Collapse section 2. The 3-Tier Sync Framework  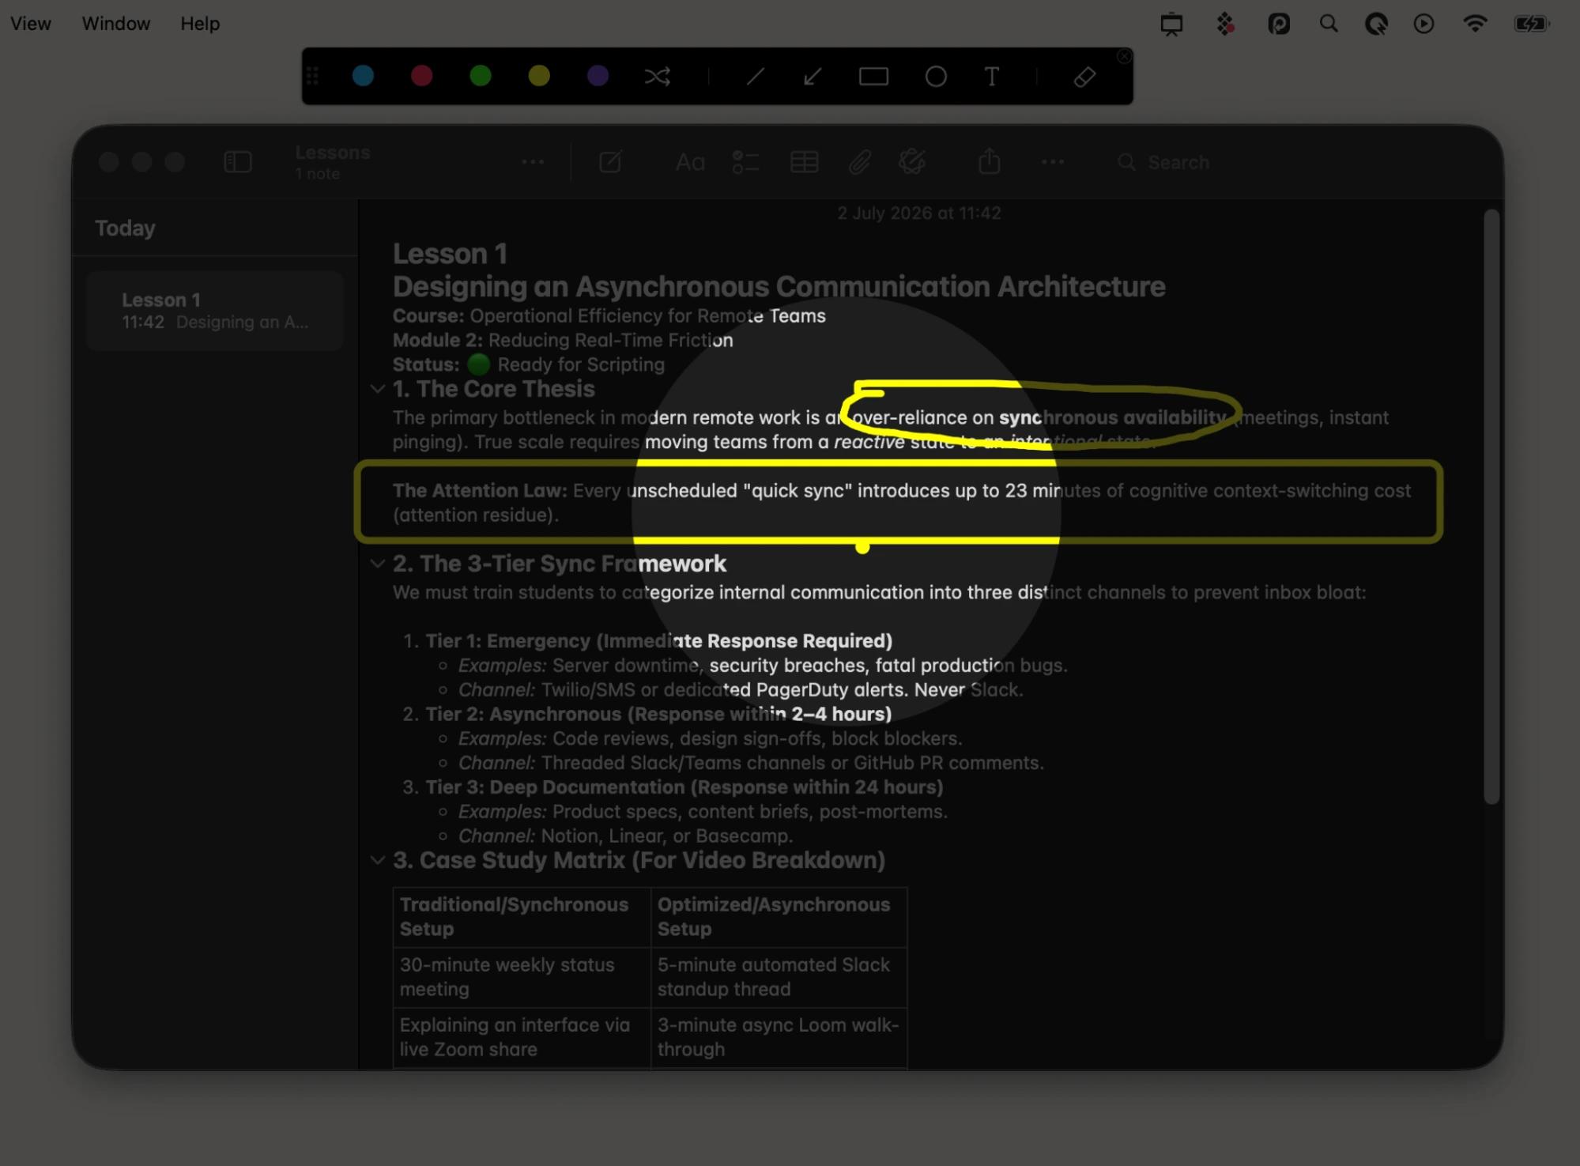tap(378, 564)
